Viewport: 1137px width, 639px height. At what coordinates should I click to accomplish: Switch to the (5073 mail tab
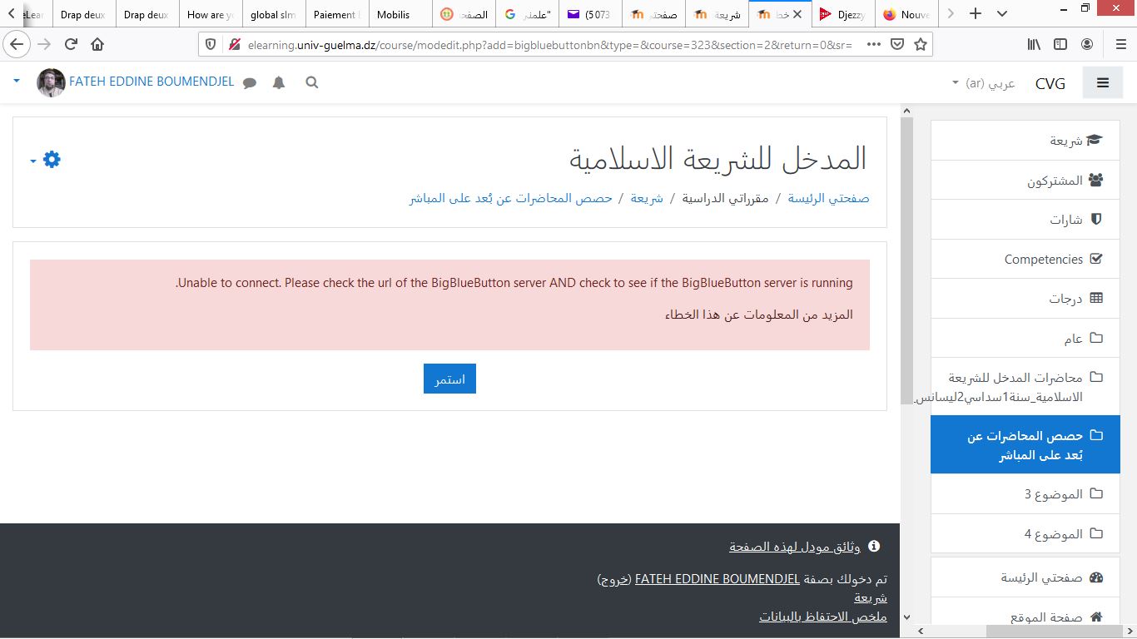tap(590, 14)
